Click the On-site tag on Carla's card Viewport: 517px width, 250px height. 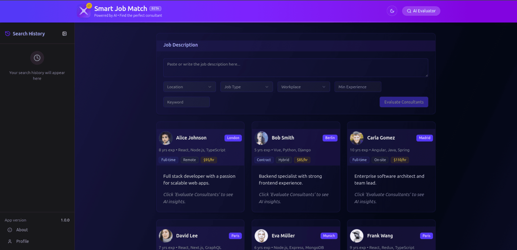(x=380, y=160)
